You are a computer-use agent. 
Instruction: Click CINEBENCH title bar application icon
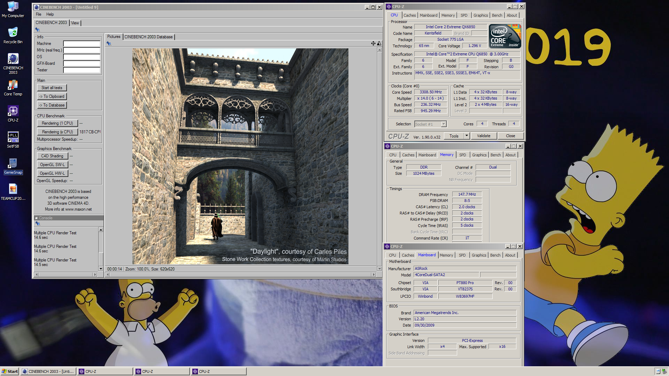point(37,7)
